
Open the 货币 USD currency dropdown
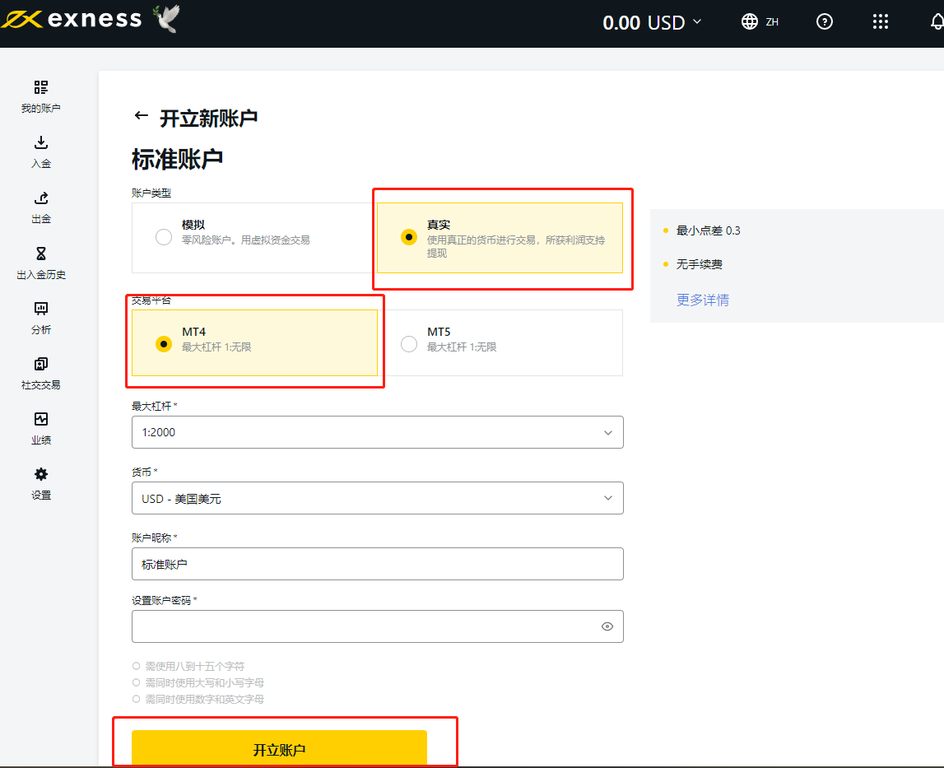click(378, 498)
